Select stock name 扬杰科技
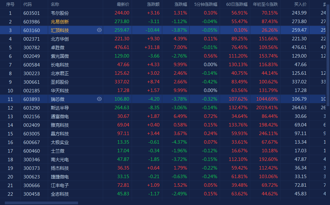The image size is (330, 205). pyautogui.click(x=60, y=168)
